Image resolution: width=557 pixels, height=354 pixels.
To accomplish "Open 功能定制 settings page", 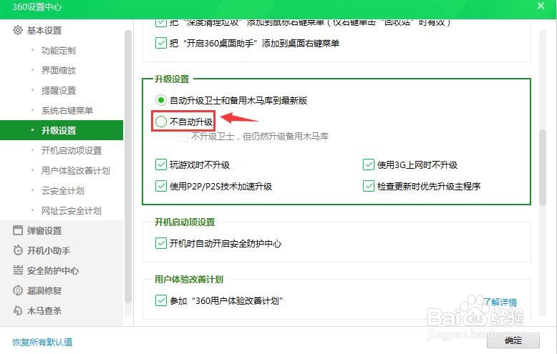I will [x=59, y=50].
